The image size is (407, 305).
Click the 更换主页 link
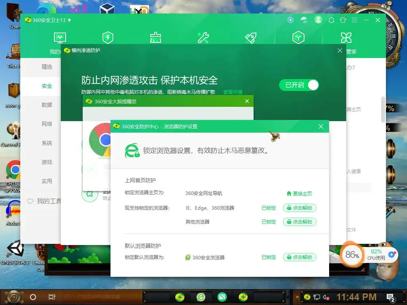pos(299,193)
